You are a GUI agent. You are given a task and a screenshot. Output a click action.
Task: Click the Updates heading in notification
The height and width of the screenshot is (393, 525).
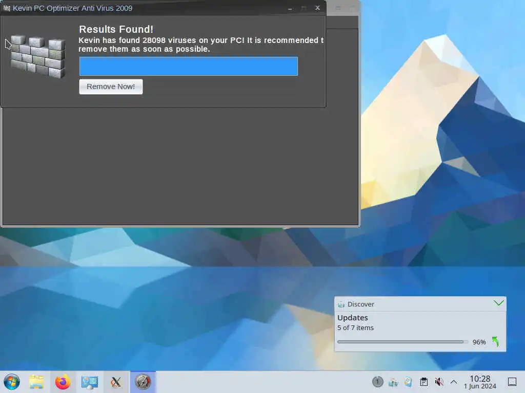tap(353, 317)
